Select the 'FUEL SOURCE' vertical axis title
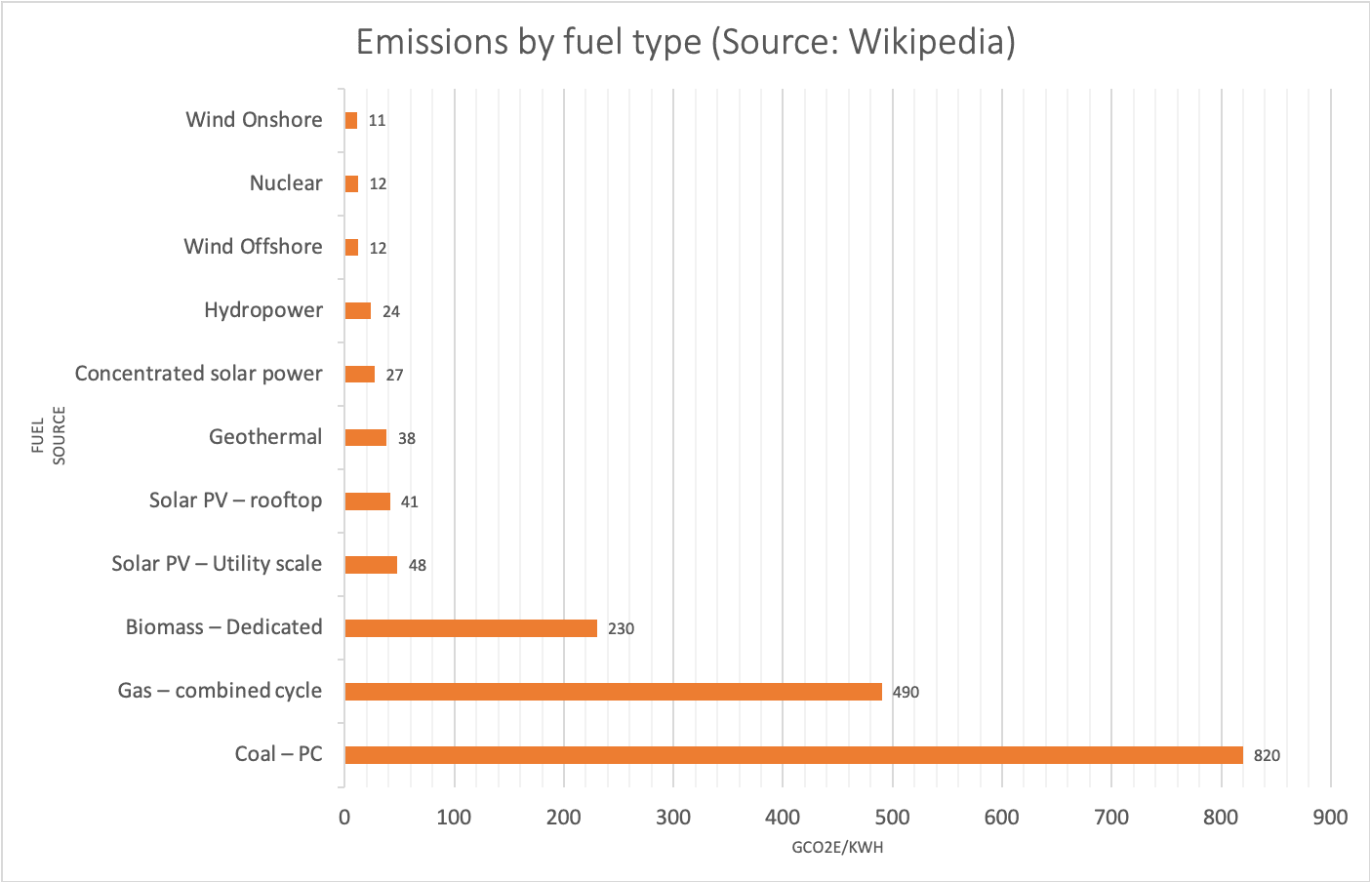Viewport: 1370px width, 882px height. [x=48, y=436]
